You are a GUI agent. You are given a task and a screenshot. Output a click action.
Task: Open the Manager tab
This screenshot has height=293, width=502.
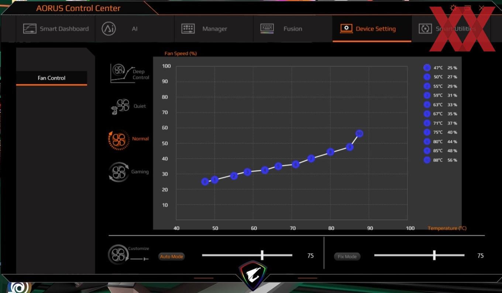click(x=214, y=29)
